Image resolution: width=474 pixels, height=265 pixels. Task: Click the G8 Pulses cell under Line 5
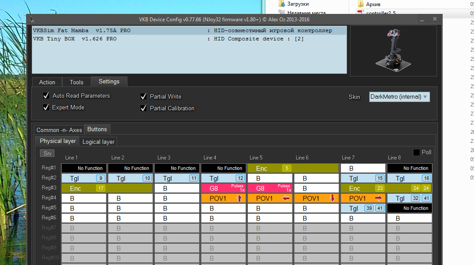[x=270, y=189]
